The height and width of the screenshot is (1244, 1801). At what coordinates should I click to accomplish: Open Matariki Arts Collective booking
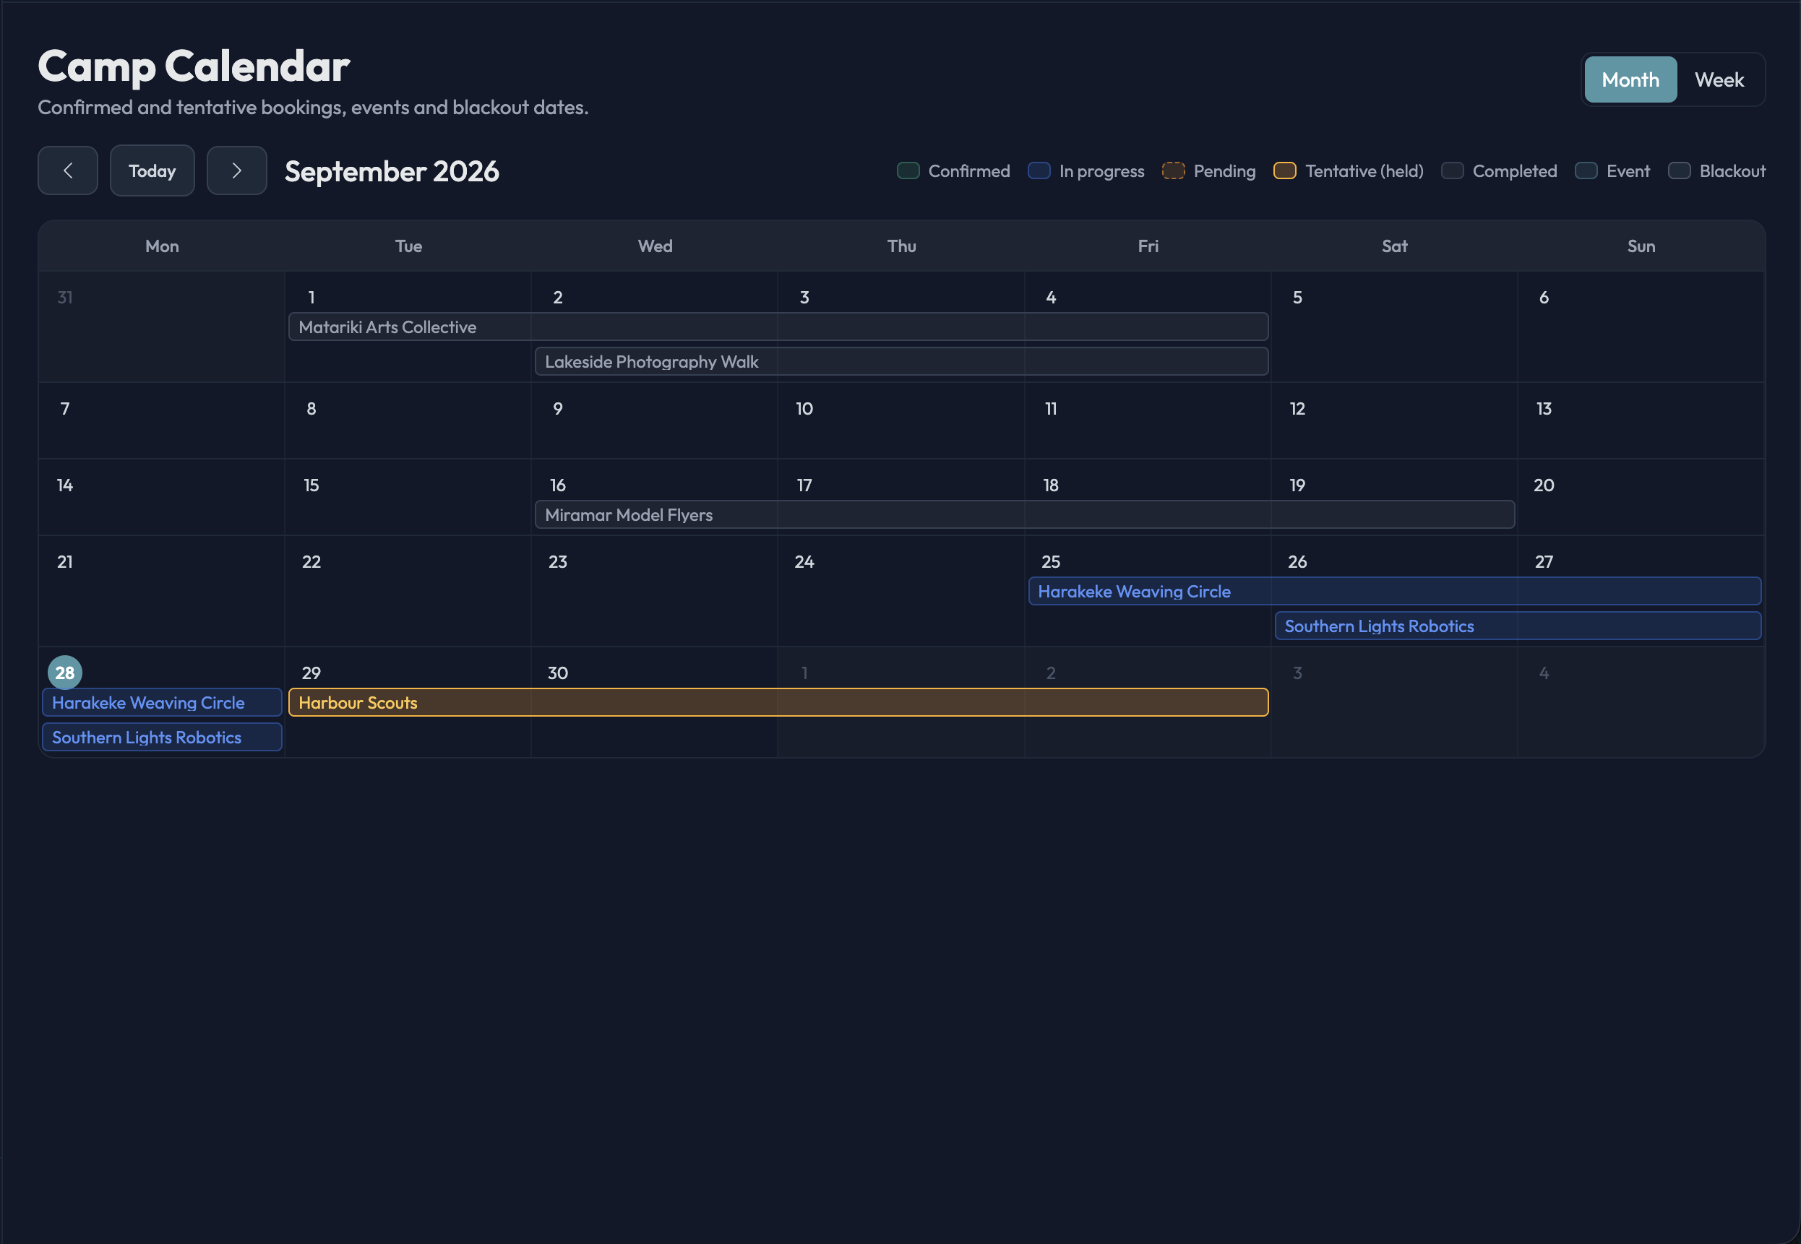[x=778, y=327]
